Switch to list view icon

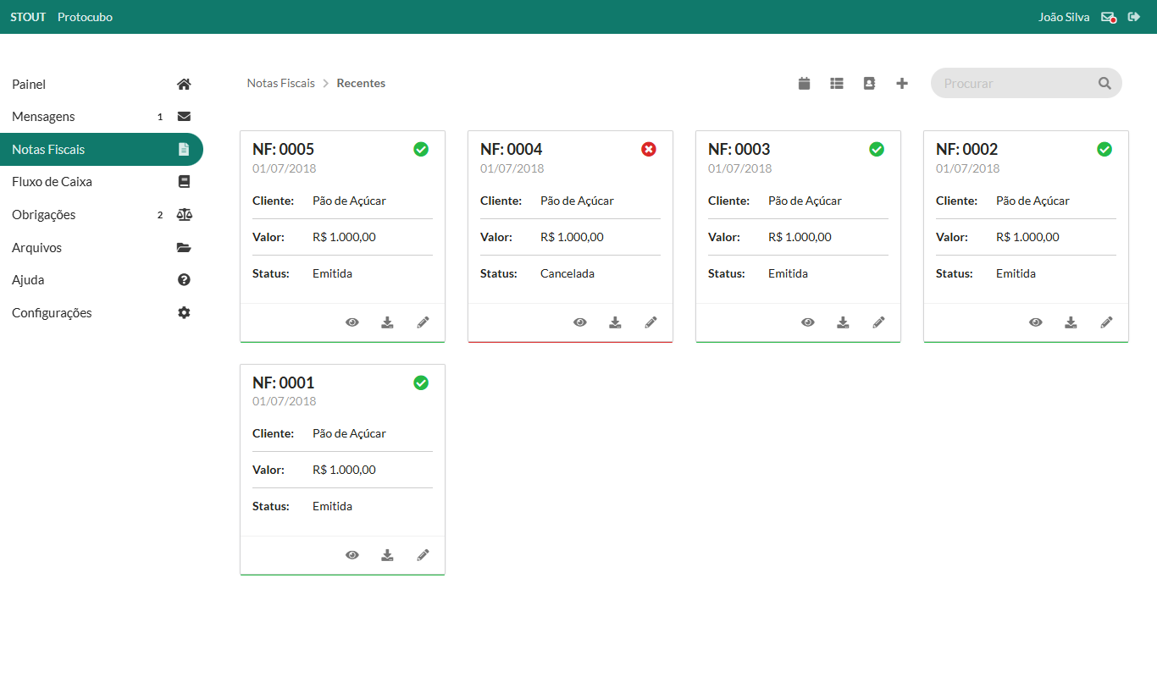pos(837,83)
